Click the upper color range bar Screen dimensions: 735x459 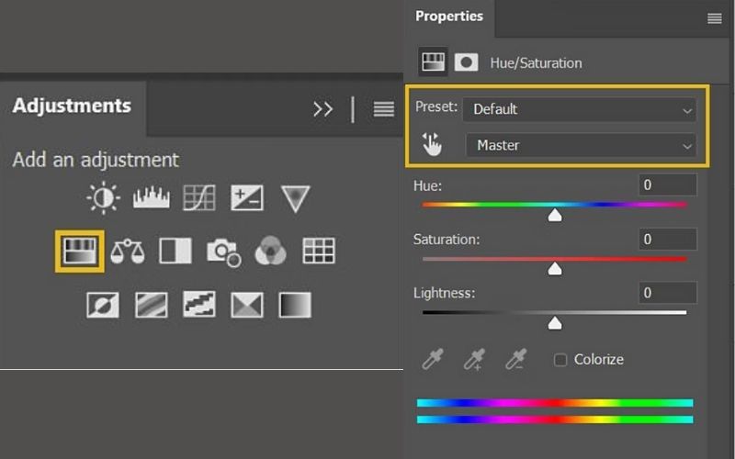click(555, 403)
